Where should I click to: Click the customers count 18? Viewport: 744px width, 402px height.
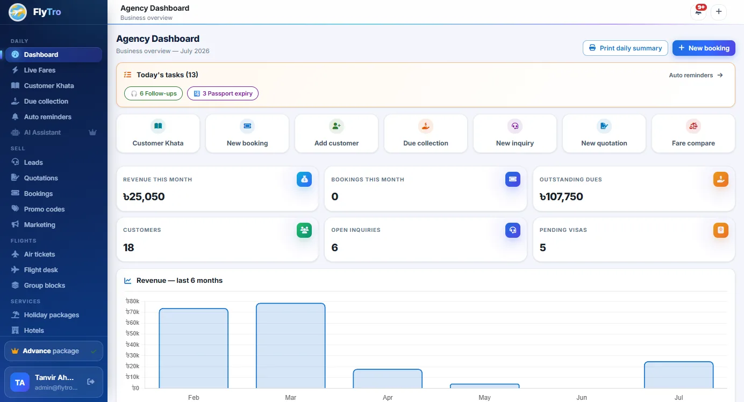click(x=128, y=248)
